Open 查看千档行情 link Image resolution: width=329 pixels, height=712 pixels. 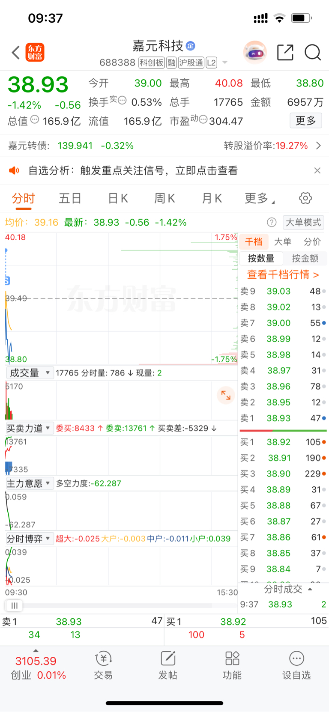click(x=283, y=274)
